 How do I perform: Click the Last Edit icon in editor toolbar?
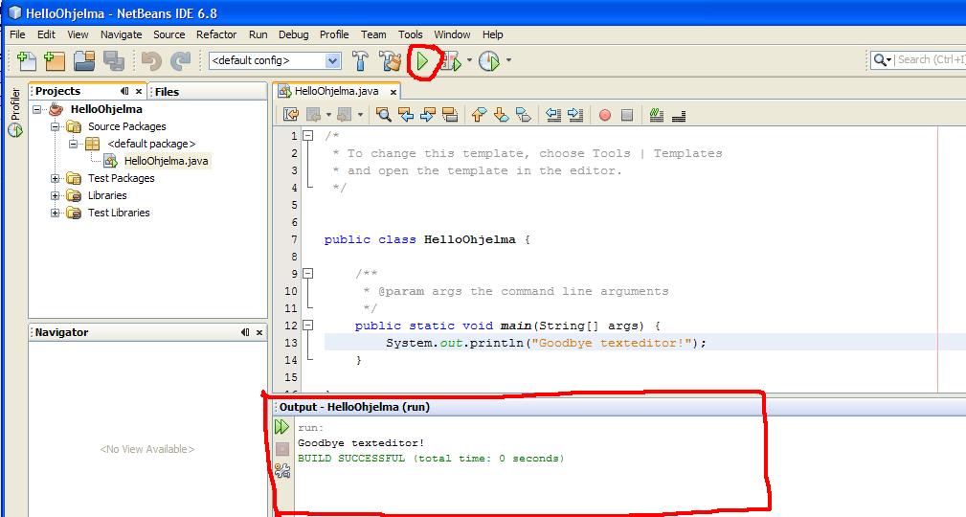click(291, 115)
